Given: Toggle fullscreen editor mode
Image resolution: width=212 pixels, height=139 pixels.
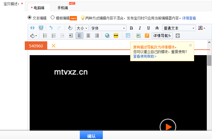Looking at the screenshot, I should point(178,36).
